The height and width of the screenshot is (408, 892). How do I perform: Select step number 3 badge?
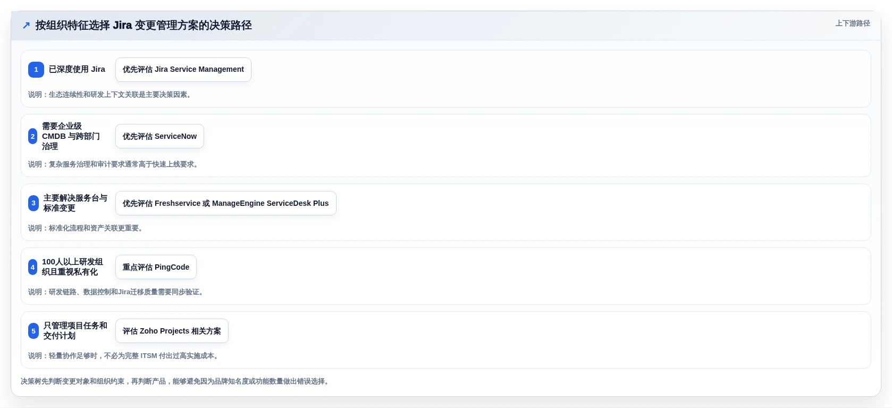[33, 203]
